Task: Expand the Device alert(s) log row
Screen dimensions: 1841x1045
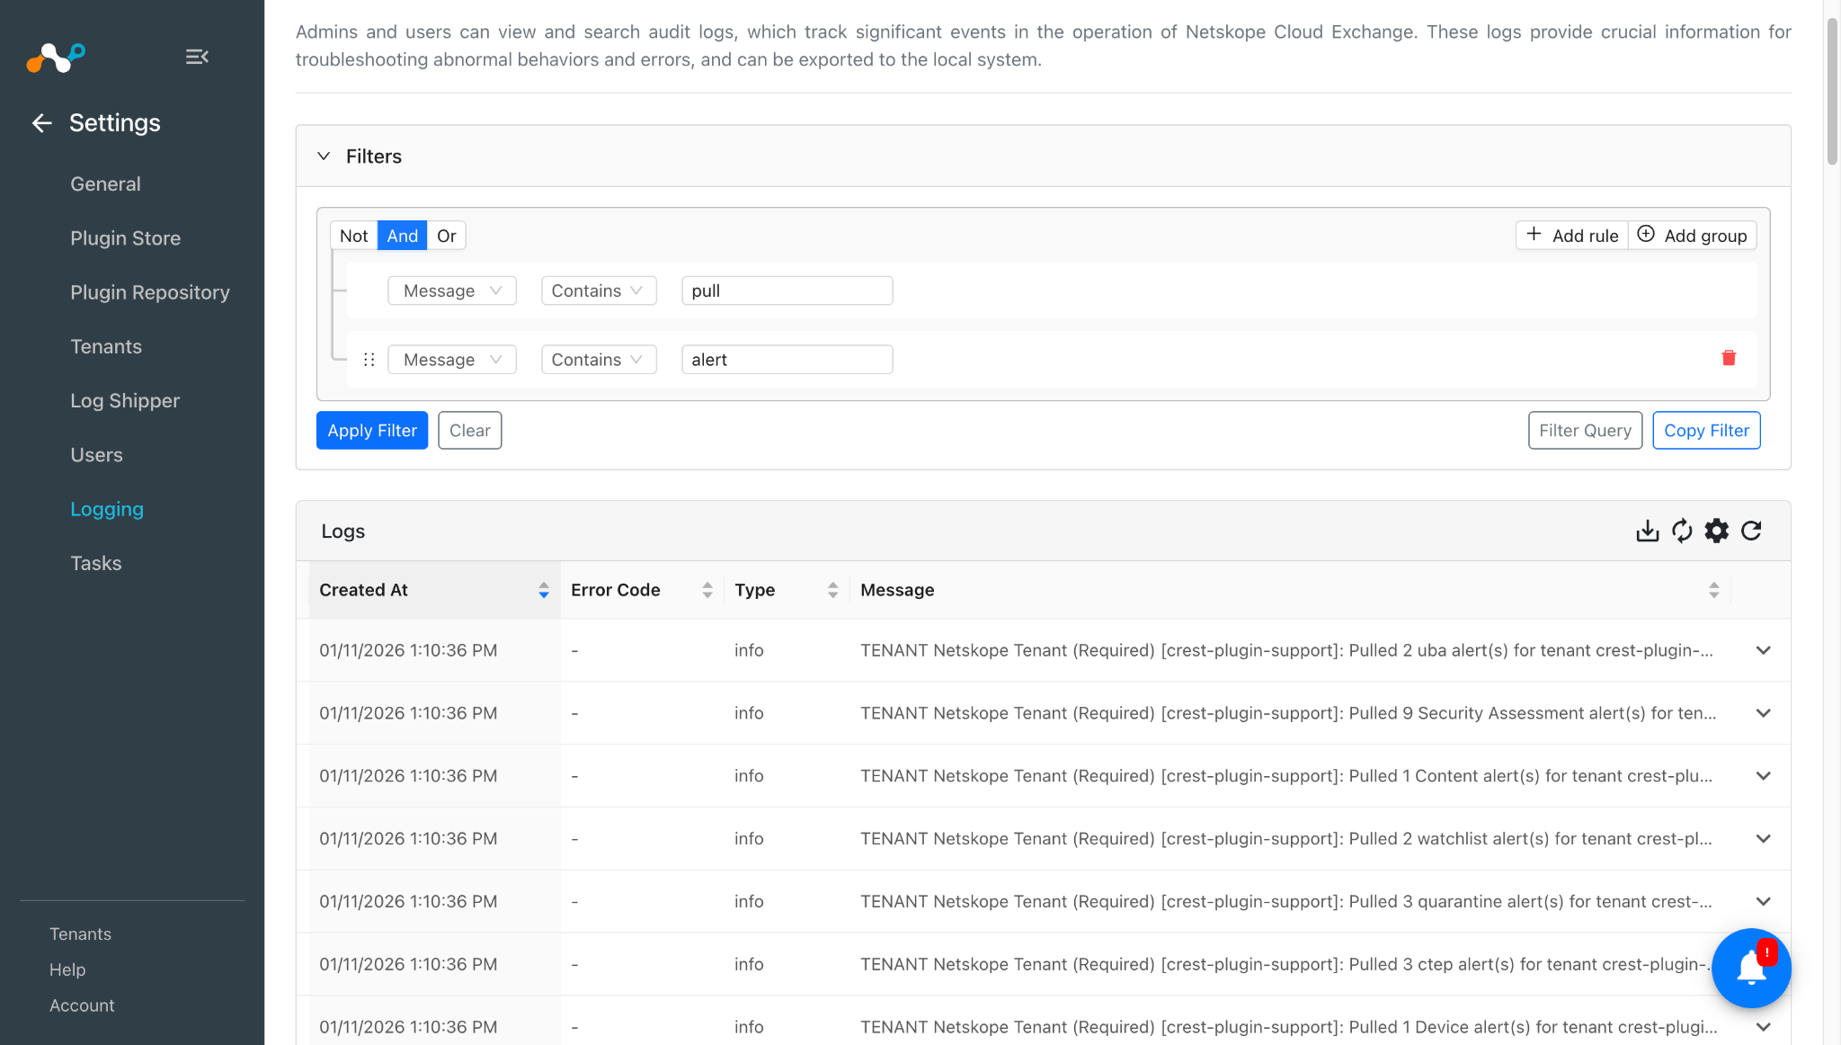Action: click(1763, 1027)
